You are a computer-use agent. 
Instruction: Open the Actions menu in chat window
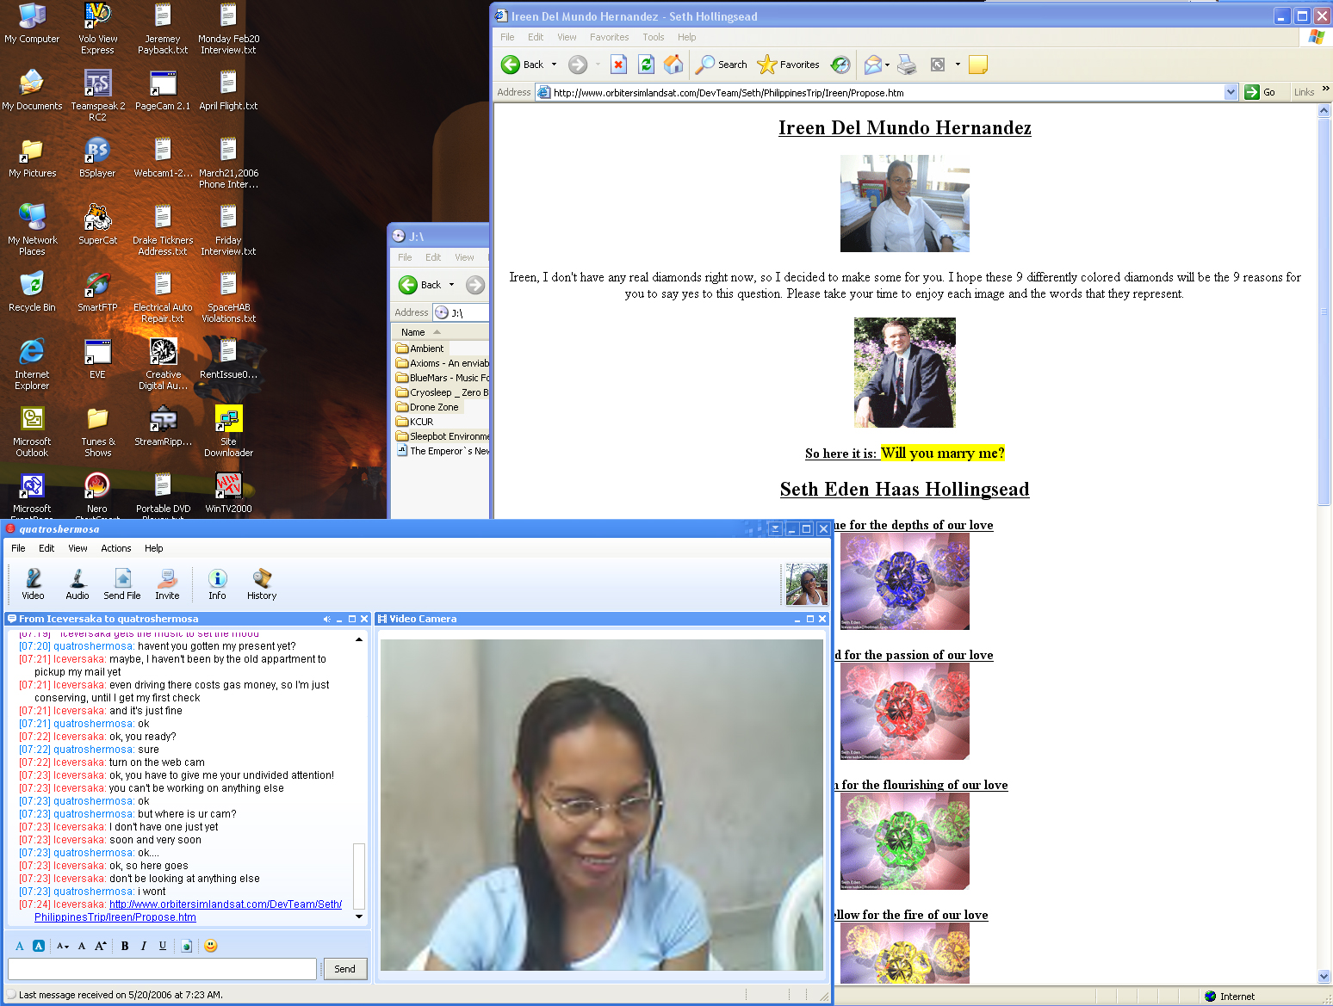tap(115, 548)
